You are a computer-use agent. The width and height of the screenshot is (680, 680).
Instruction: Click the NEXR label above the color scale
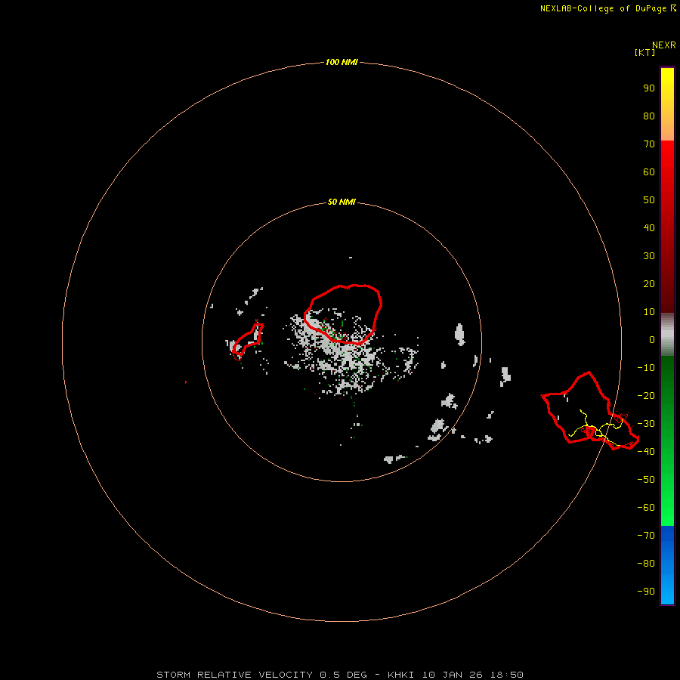point(664,45)
